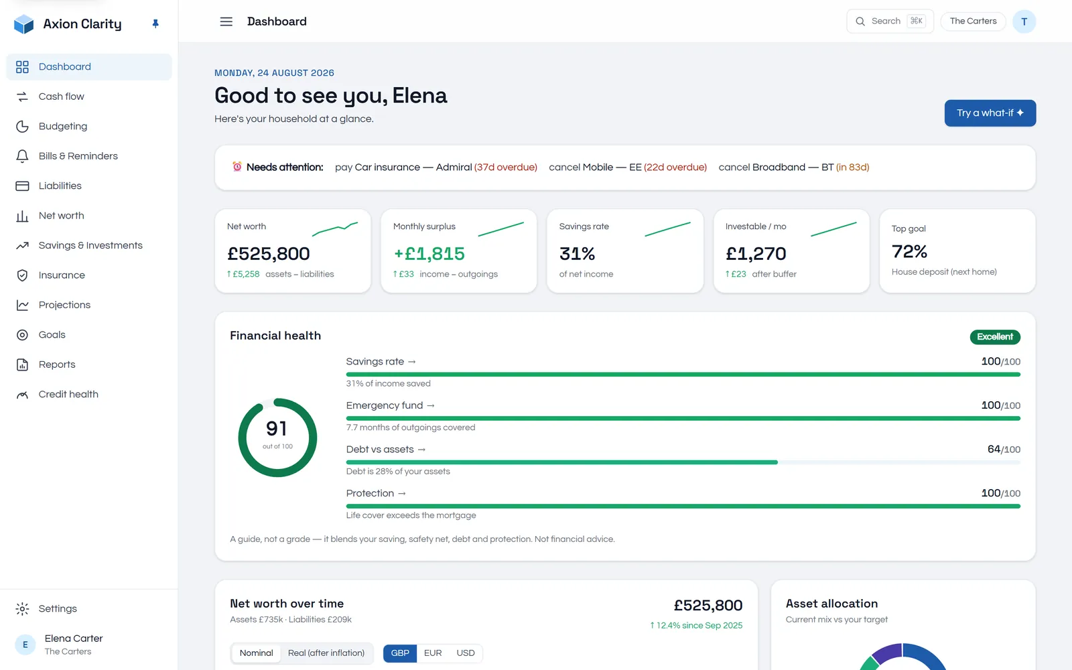Click the Elena Carter E avatar
Viewport: 1072px width, 670px height.
click(25, 645)
